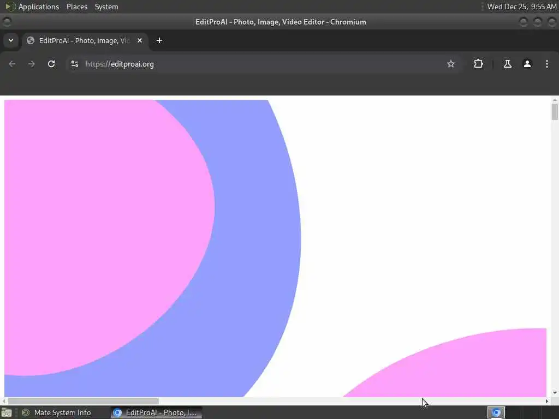Open the Applications menu

click(39, 7)
